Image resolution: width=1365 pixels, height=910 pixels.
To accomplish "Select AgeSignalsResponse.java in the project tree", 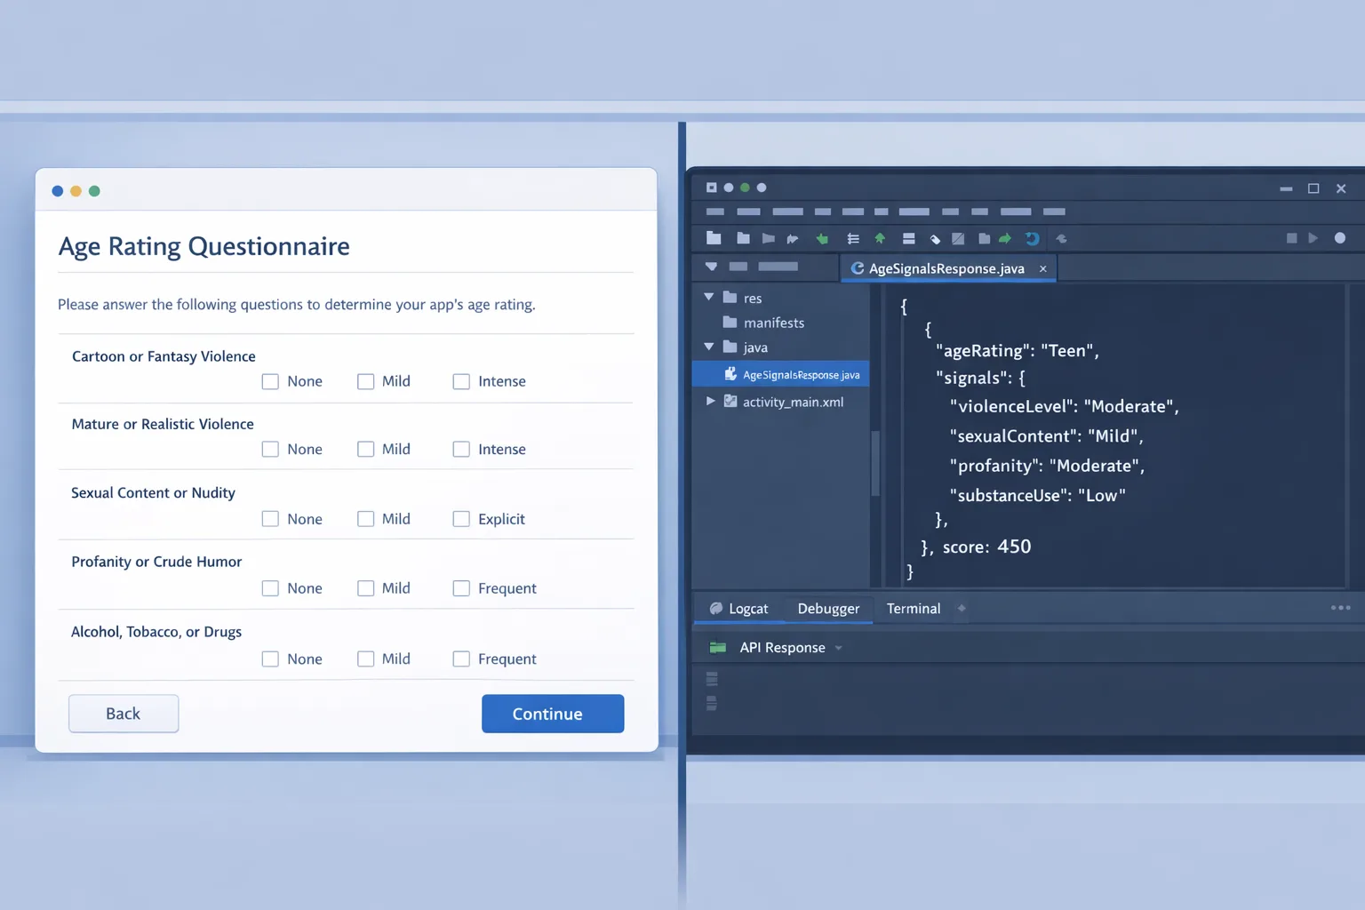I will pyautogui.click(x=800, y=375).
